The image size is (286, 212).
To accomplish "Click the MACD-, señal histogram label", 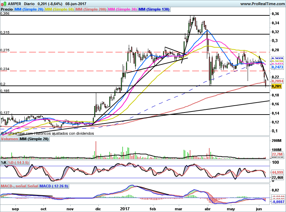I will (13, 186).
